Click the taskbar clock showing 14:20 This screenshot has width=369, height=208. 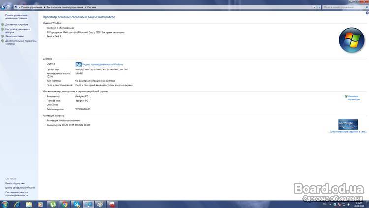[x=359, y=204]
